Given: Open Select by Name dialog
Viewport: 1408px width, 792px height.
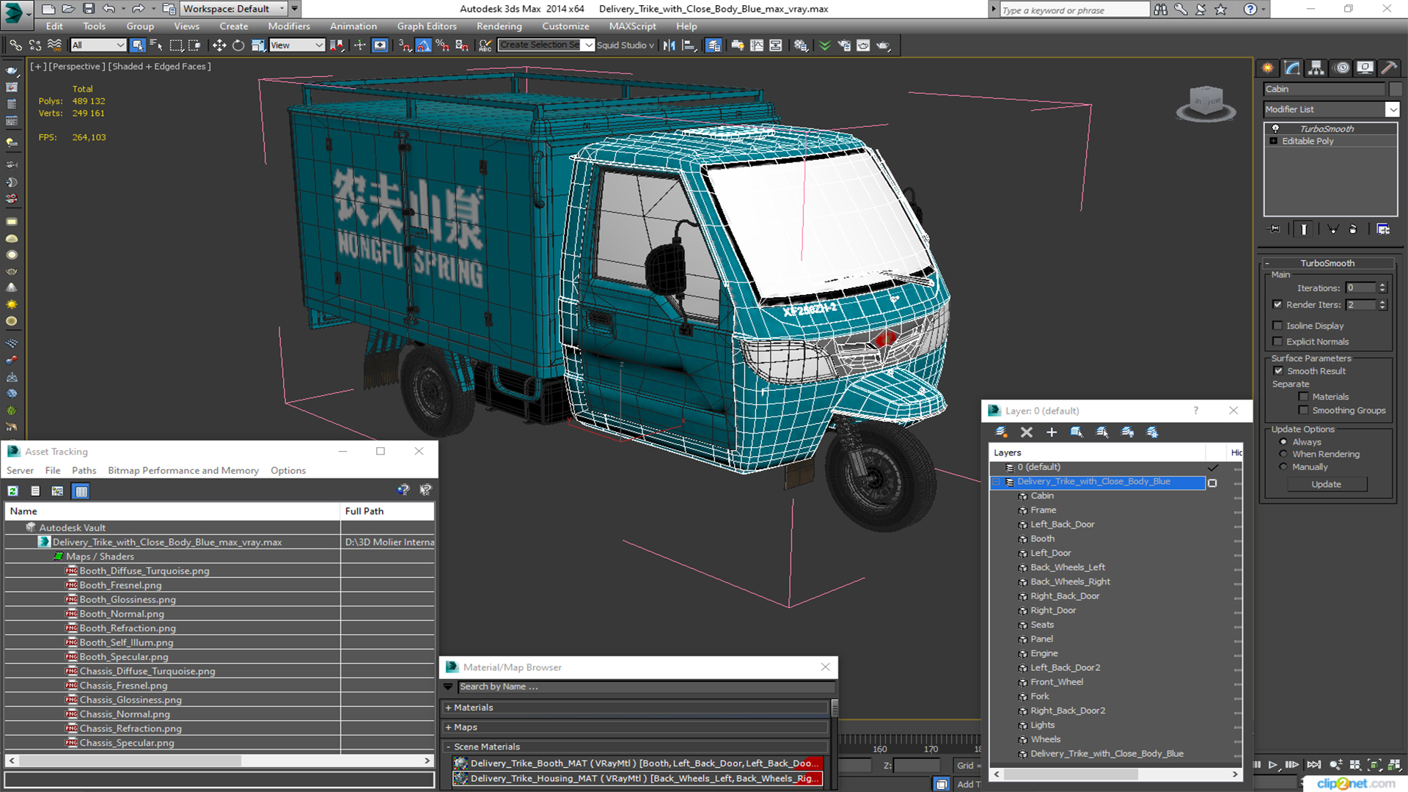Looking at the screenshot, I should coord(156,45).
